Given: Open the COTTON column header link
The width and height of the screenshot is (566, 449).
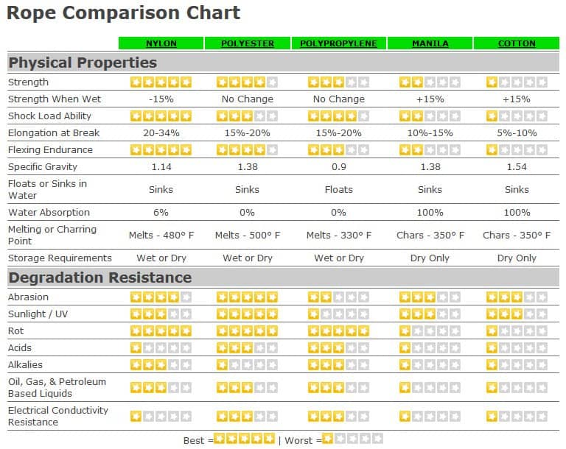Looking at the screenshot, I should [x=517, y=43].
